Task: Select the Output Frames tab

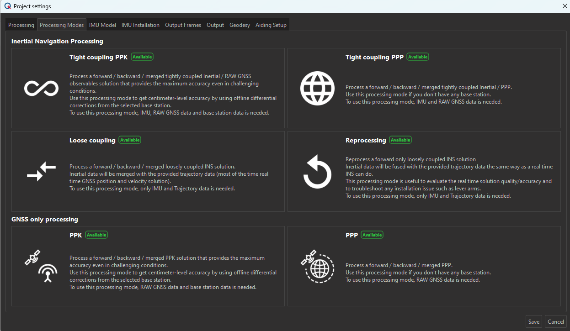Action: 183,25
